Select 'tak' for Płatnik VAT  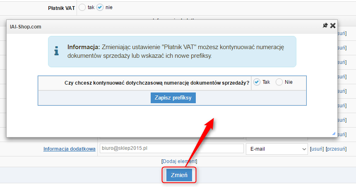82,7
